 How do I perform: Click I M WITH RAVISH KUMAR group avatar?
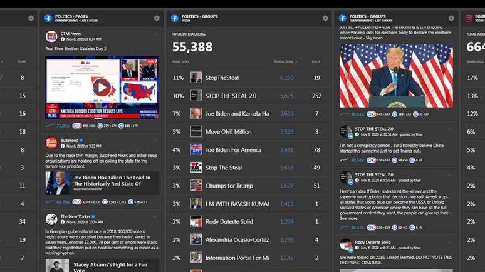(196, 204)
